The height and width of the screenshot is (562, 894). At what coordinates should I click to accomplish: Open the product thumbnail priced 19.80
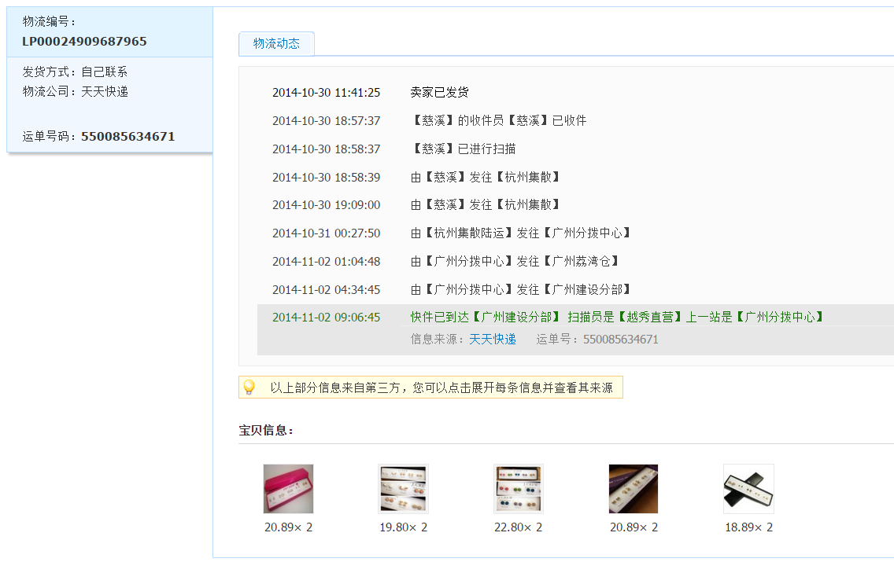point(403,489)
